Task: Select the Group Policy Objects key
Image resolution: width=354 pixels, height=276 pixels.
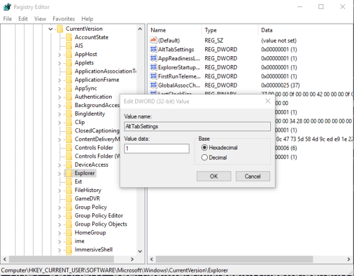Action: tap(101, 224)
